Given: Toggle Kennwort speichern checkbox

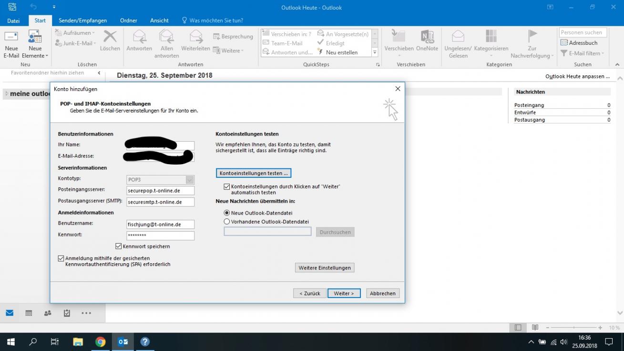Looking at the screenshot, I should (x=119, y=247).
